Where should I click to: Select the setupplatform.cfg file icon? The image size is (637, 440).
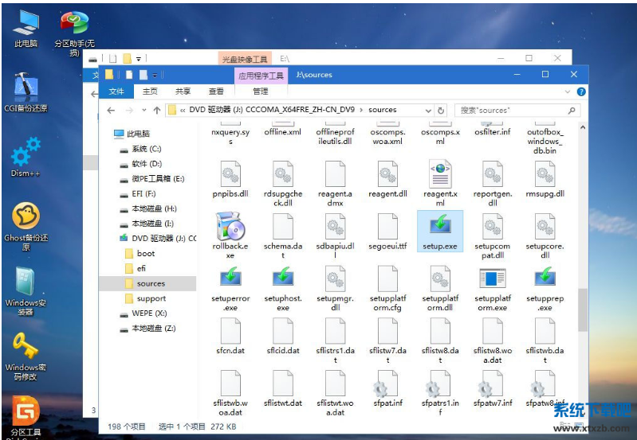[x=387, y=278]
